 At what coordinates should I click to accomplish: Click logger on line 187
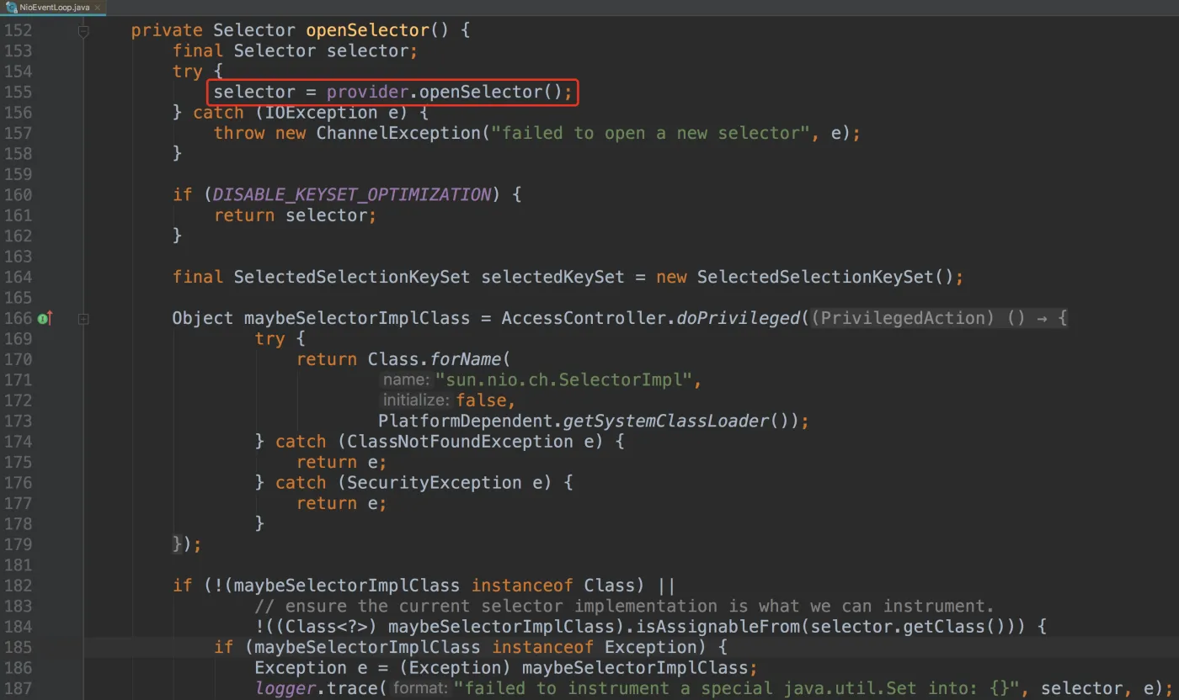[x=285, y=688]
